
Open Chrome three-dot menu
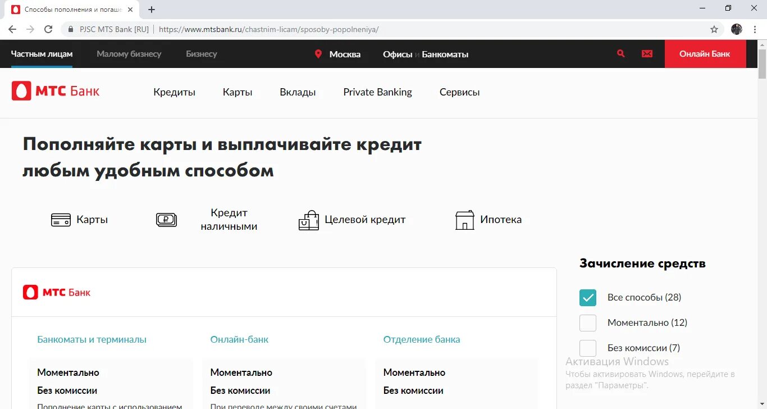754,29
